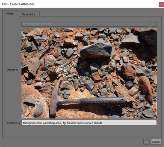
Task: Click the Cancel button
Action: tap(156, 142)
